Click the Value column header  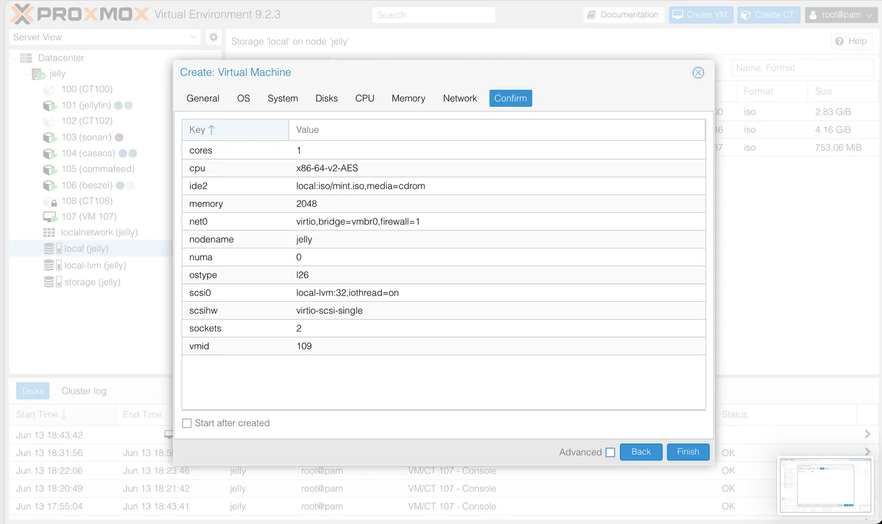[x=497, y=130]
